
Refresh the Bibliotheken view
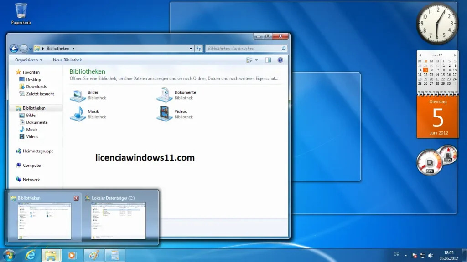tap(199, 49)
